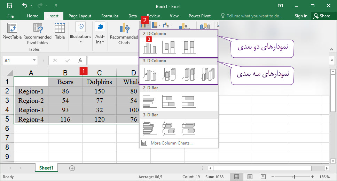Click Sign in link
This screenshot has height=181, width=337.
click(x=301, y=16)
